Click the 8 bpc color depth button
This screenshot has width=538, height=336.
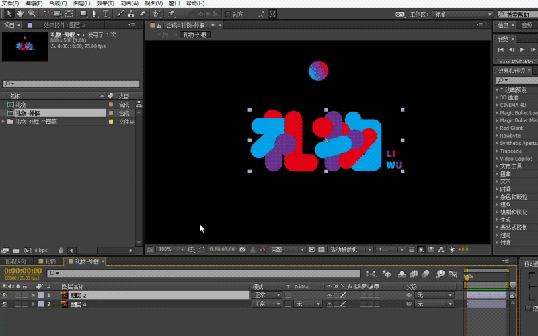coord(40,251)
